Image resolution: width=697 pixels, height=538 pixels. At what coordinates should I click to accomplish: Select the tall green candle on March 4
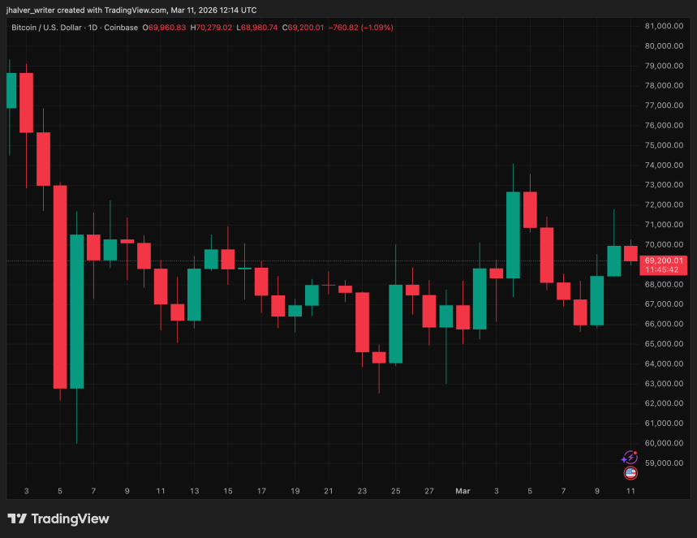pyautogui.click(x=513, y=235)
